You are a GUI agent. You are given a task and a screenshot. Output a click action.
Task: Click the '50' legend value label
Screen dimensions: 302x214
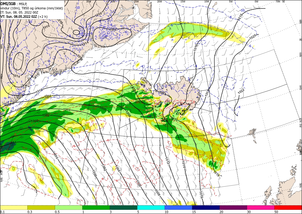276,212
